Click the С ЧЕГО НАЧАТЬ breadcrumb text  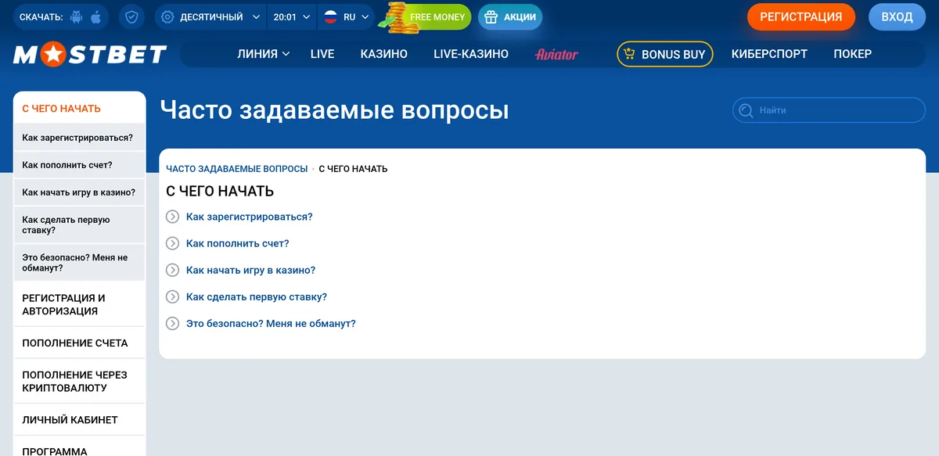pos(353,169)
